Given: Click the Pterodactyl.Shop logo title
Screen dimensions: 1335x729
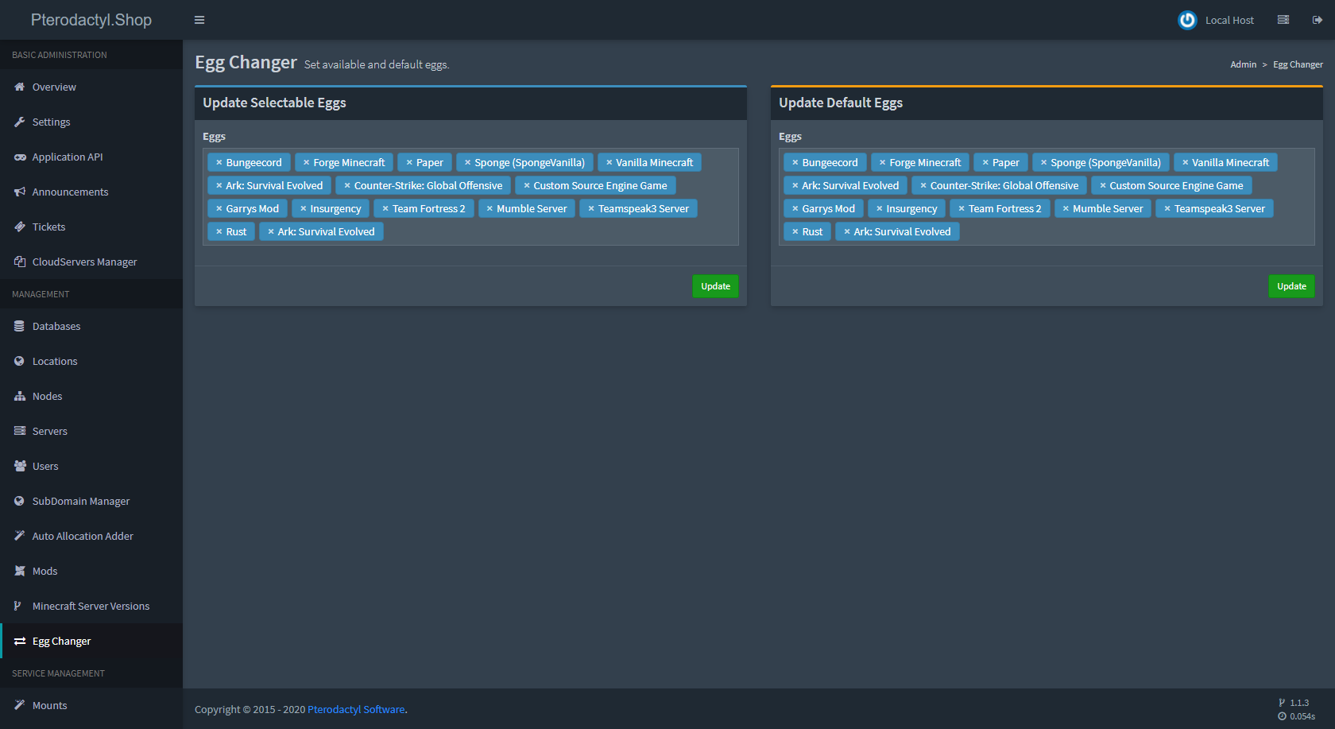Looking at the screenshot, I should tap(91, 20).
